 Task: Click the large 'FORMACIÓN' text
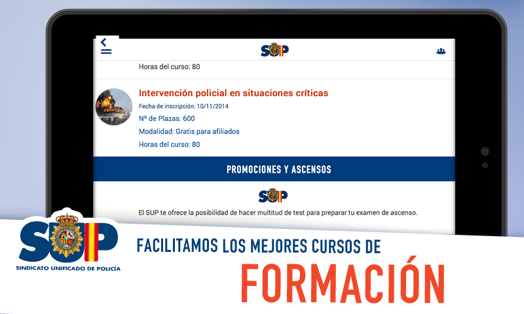pyautogui.click(x=343, y=280)
